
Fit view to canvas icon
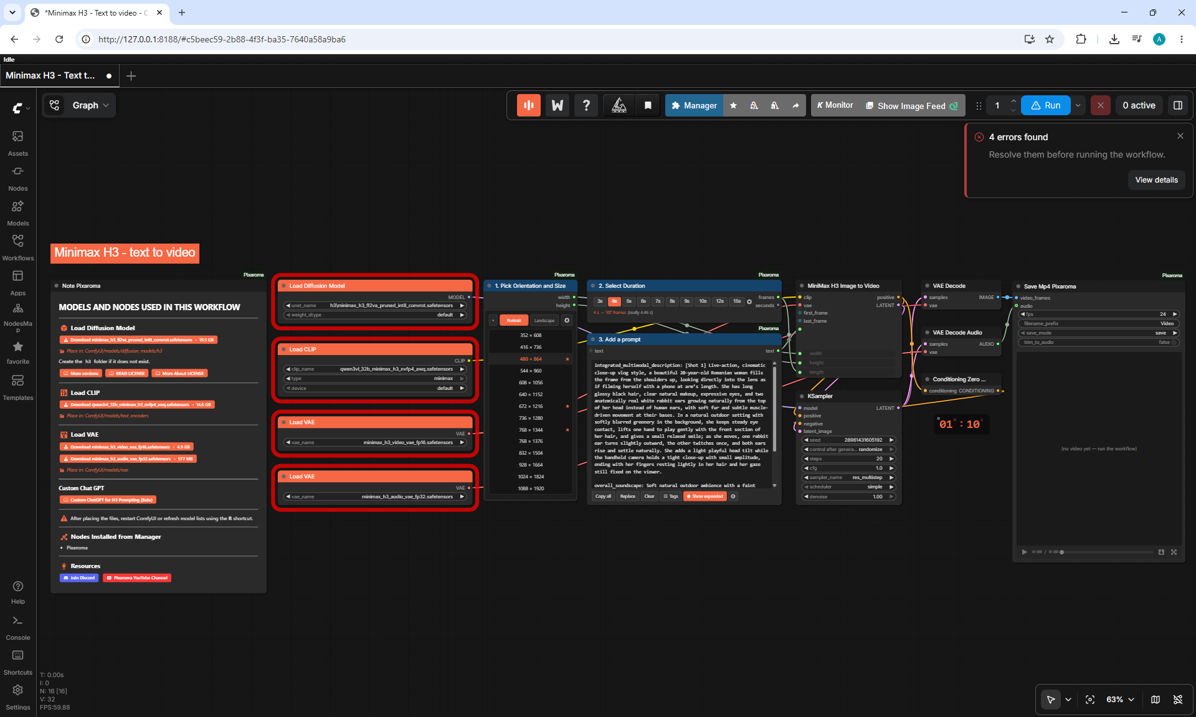(x=1090, y=700)
